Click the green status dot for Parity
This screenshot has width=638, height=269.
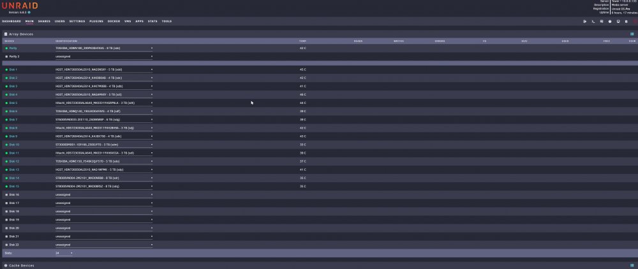pos(6,48)
